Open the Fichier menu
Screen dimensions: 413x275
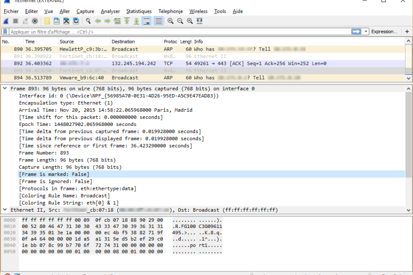click(x=11, y=12)
